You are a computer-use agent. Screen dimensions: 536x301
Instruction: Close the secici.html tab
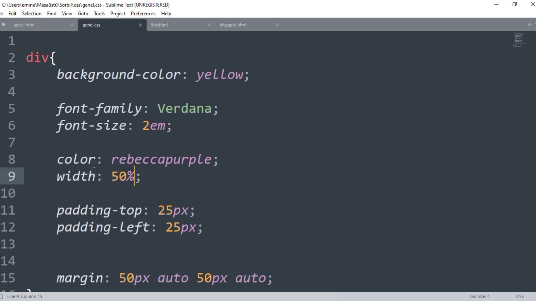click(72, 25)
